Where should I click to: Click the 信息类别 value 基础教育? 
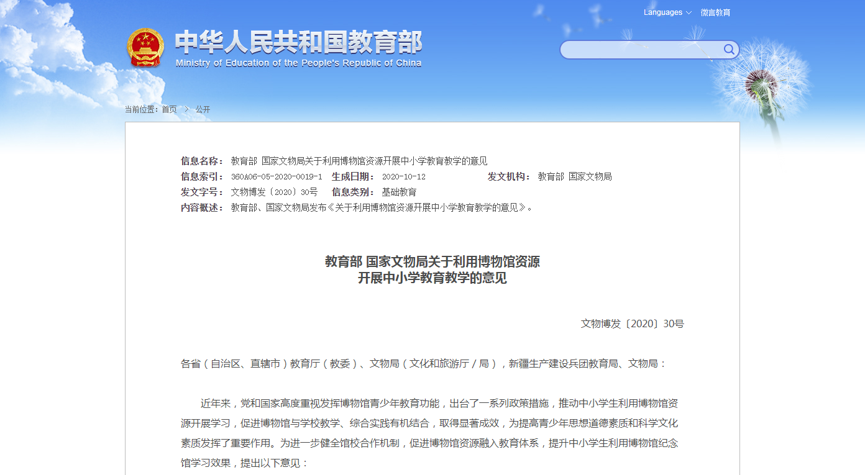pyautogui.click(x=399, y=192)
